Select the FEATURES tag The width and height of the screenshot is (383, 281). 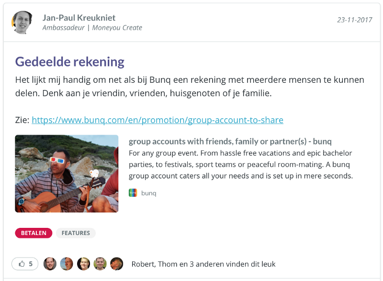tap(76, 233)
